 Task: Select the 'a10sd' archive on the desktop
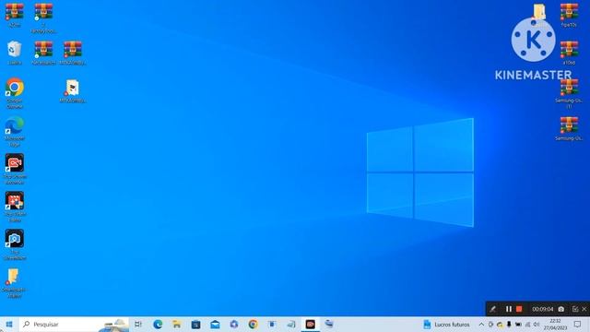pos(569,53)
